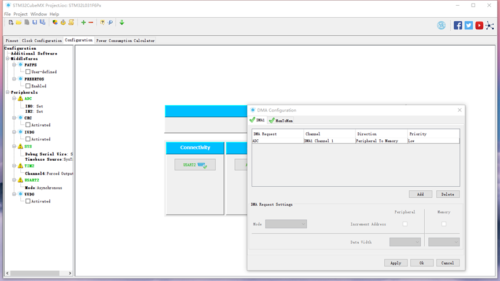Open the Window menu
Image resolution: width=500 pixels, height=281 pixels.
click(39, 14)
